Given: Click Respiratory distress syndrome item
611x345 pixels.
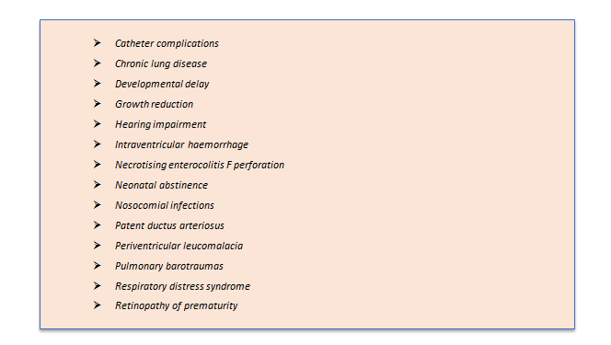Looking at the screenshot, I should [182, 287].
